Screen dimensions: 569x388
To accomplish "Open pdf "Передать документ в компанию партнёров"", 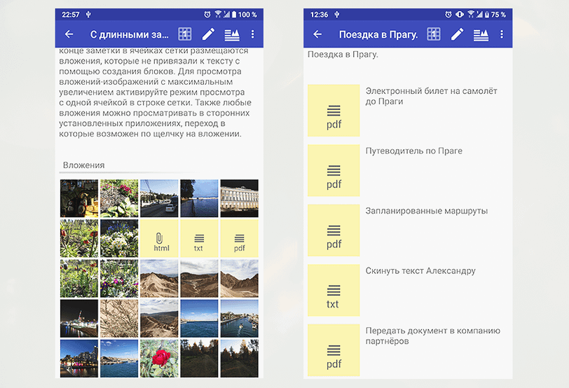I will click(334, 350).
